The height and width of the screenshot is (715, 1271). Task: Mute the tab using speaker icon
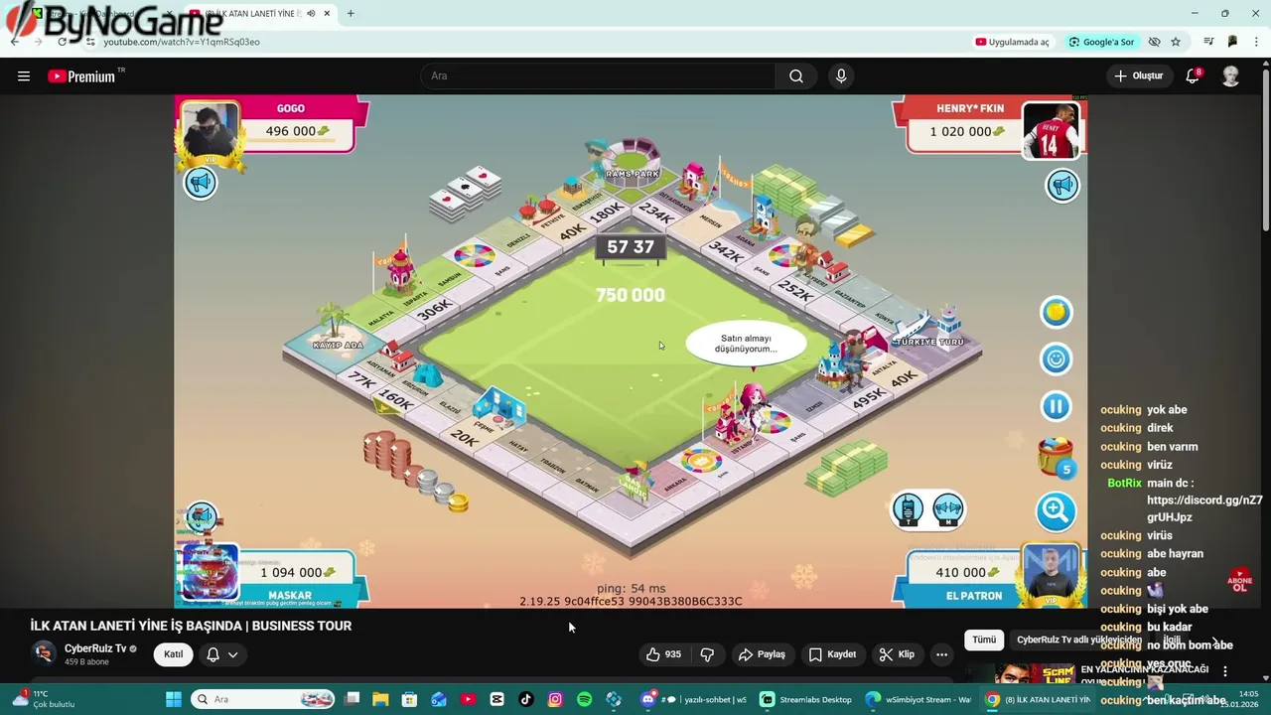pyautogui.click(x=311, y=14)
